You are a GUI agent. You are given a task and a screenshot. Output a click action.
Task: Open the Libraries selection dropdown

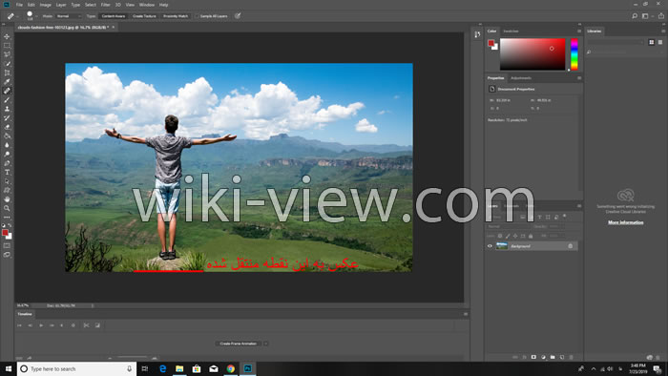[x=616, y=42]
